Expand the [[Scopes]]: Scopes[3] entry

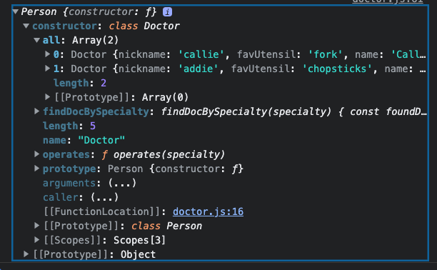click(37, 239)
